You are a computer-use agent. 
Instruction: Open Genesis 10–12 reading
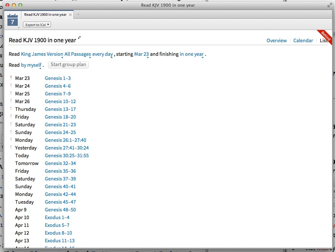point(60,102)
